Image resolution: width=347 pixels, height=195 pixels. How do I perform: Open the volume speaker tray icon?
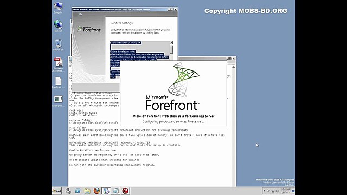click(x=277, y=191)
